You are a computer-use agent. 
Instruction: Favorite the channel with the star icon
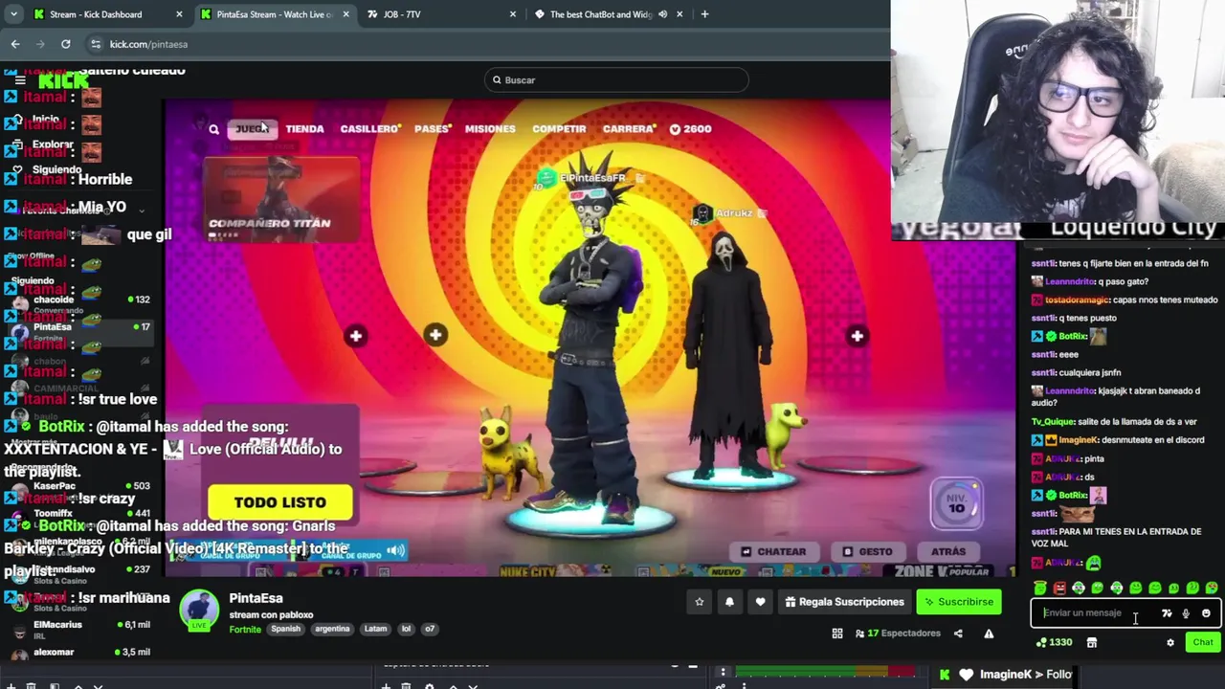[x=700, y=602]
